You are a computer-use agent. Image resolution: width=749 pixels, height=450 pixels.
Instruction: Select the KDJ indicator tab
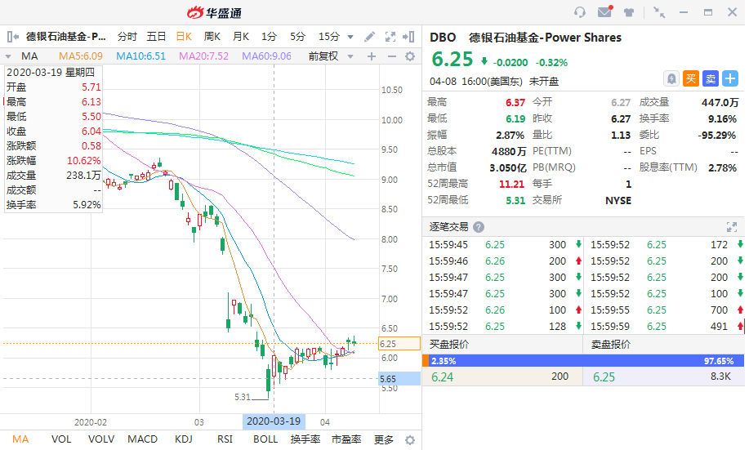click(184, 439)
